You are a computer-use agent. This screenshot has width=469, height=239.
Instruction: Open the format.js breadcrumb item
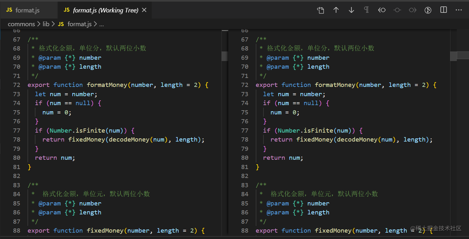tap(80, 24)
